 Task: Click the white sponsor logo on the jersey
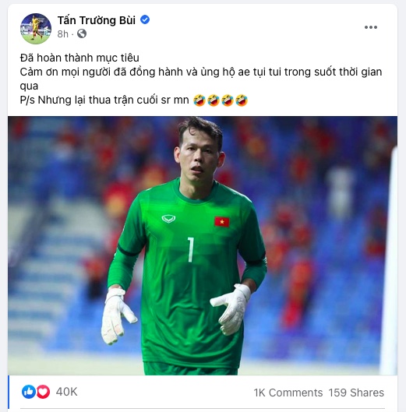click(x=168, y=219)
